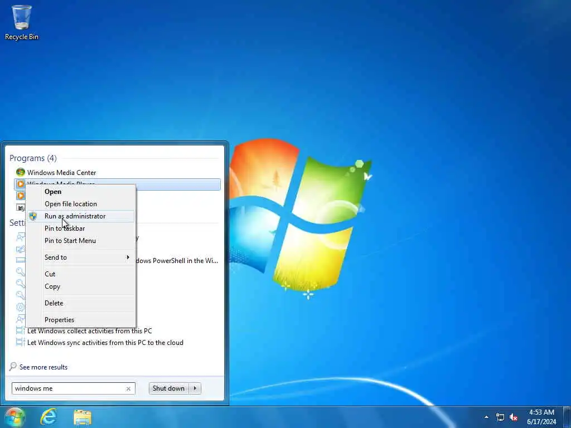571x428 pixels.
Task: Select the highlighted Windows Media Player result row
Action: coord(117,184)
